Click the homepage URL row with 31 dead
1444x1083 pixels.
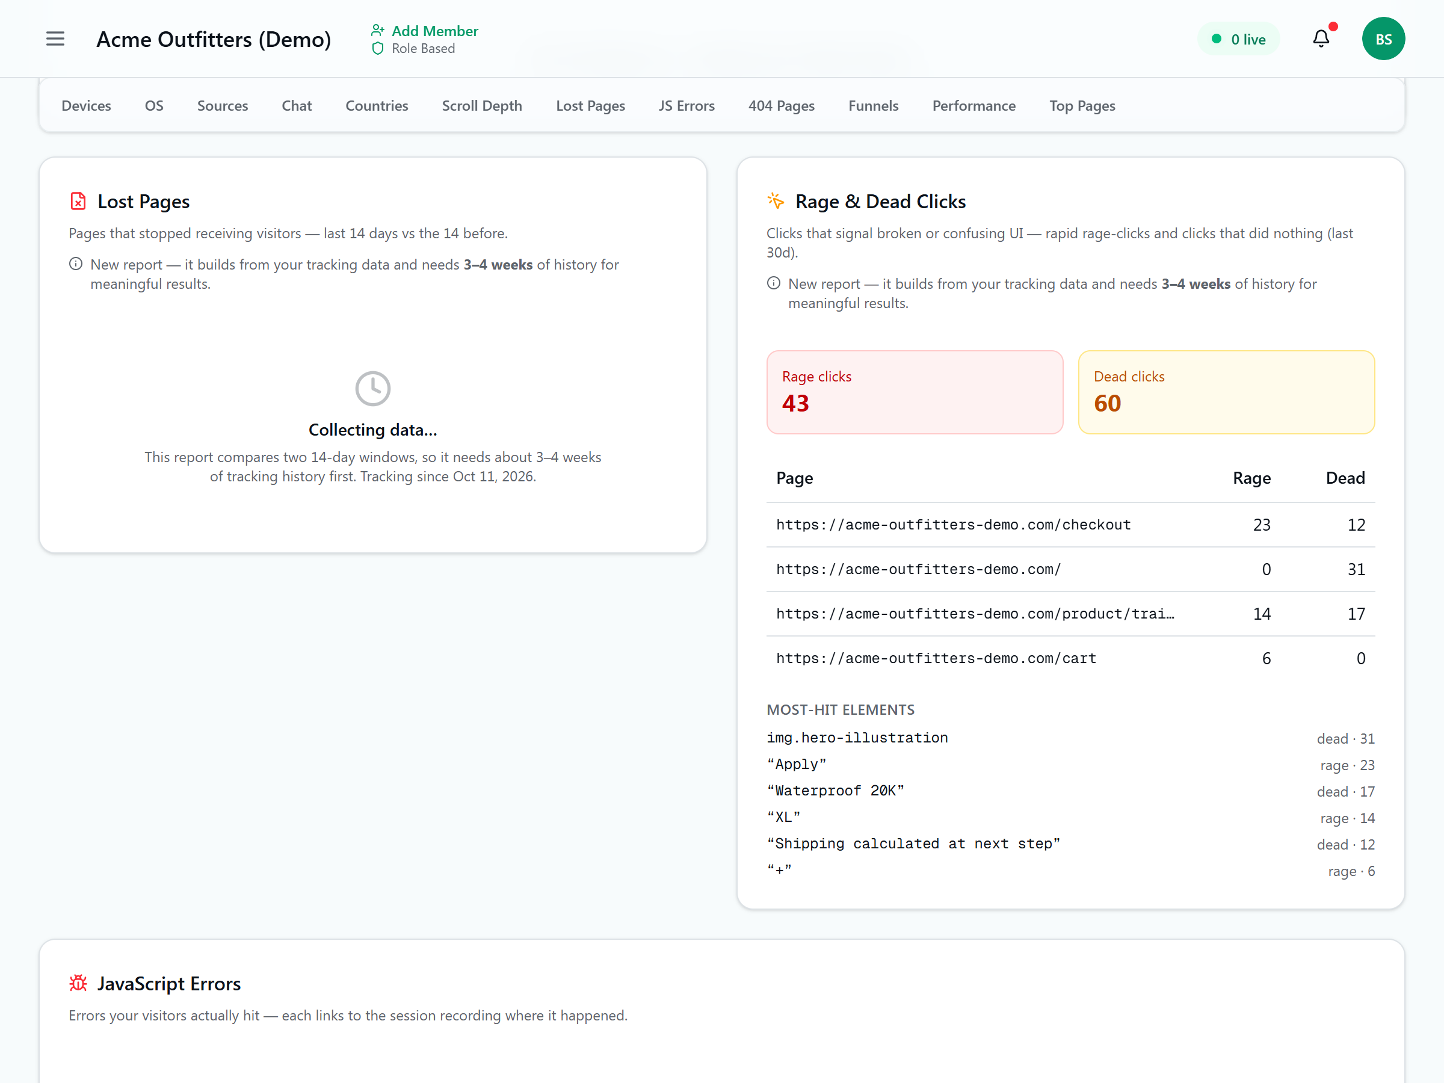click(1070, 569)
